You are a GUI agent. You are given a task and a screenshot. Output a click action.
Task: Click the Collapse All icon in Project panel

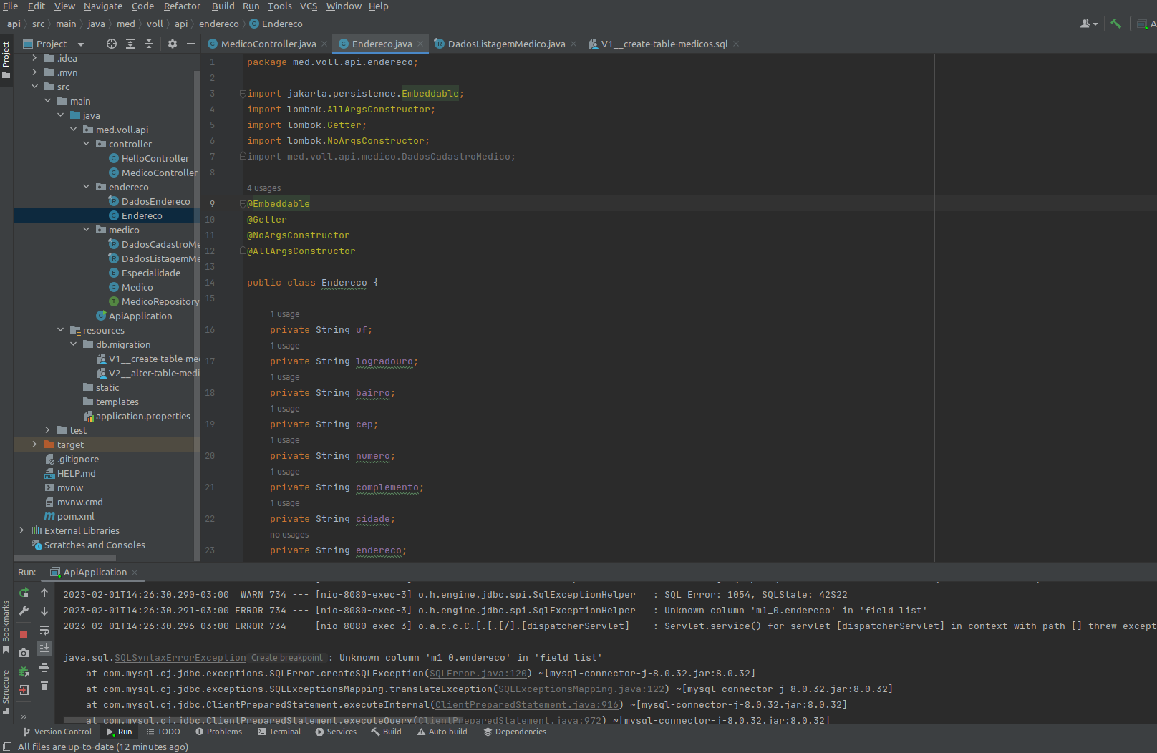[149, 44]
